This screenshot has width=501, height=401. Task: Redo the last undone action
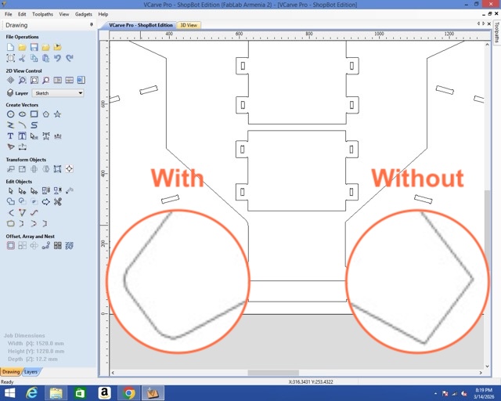[70, 58]
